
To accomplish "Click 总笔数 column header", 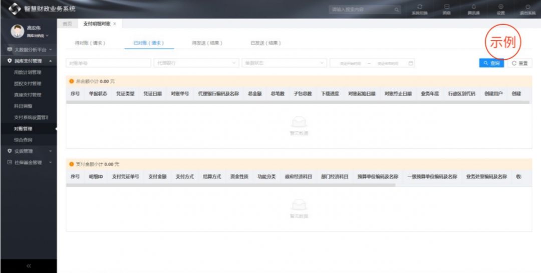I will coord(278,94).
